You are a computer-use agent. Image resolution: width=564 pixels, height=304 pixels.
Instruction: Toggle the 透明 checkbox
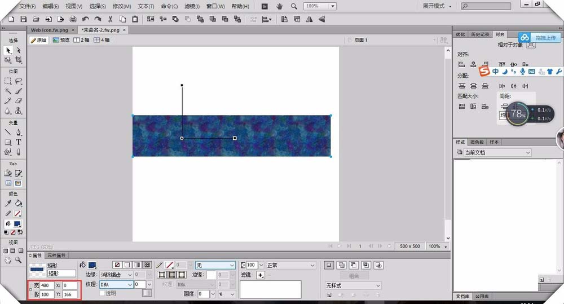[x=102, y=293]
